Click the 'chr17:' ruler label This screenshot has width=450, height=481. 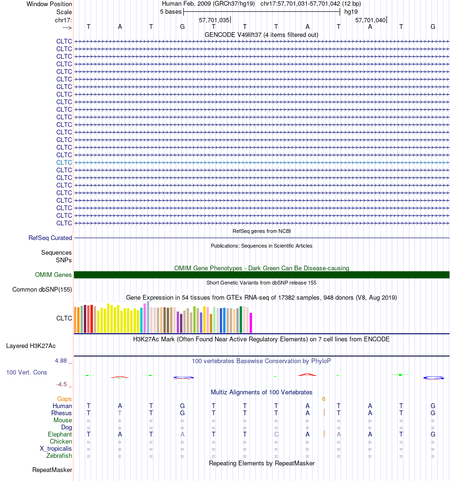coord(63,20)
